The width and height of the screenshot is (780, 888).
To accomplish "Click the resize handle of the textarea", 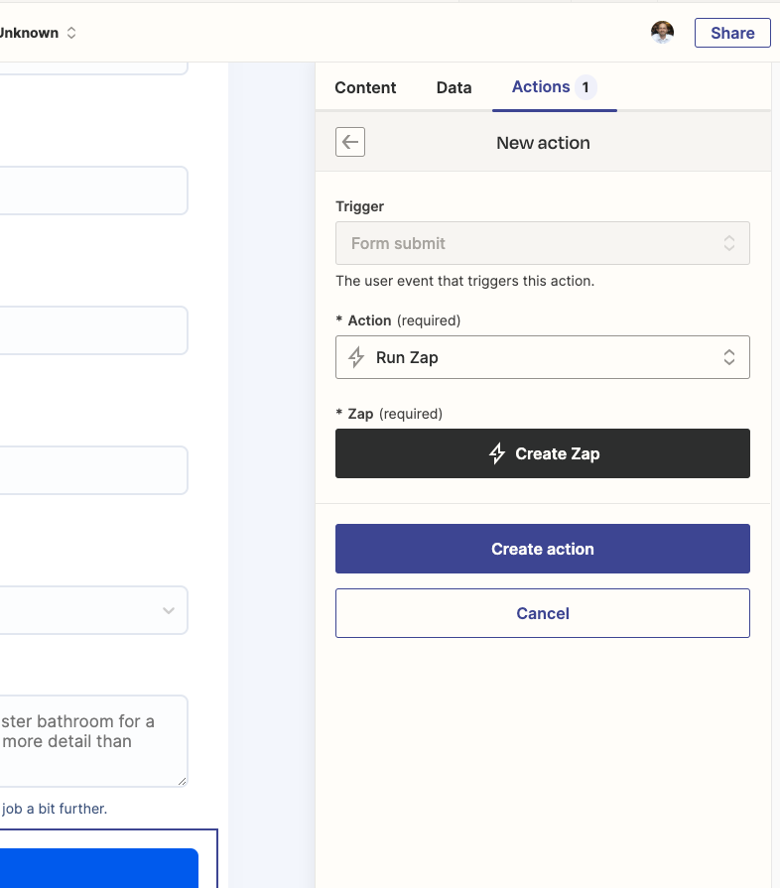I will (182, 781).
